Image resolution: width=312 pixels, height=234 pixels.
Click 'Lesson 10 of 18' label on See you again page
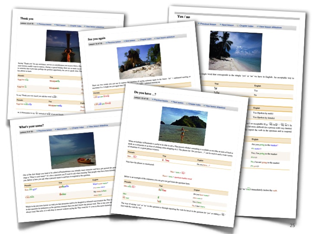tap(95, 44)
